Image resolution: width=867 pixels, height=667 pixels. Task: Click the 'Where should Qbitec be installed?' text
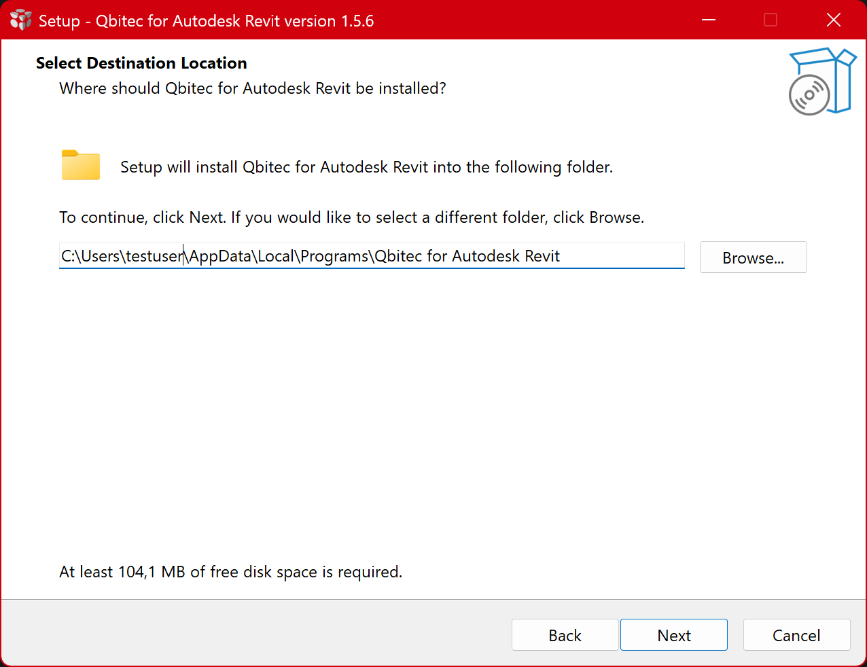252,88
